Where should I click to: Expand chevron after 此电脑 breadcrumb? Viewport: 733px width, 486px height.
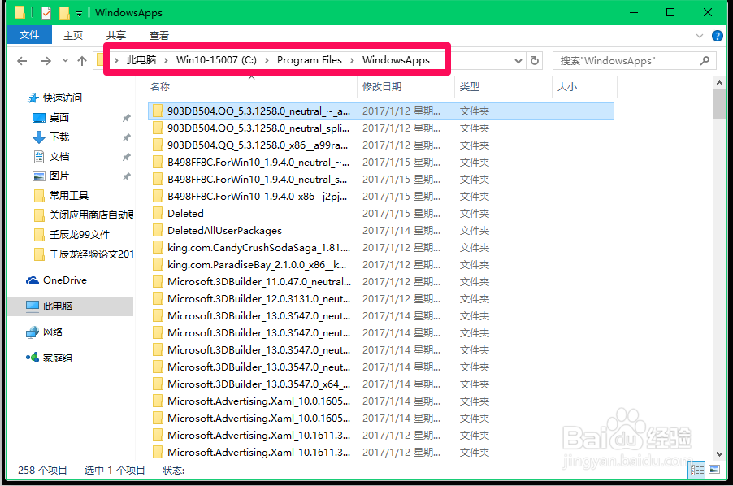point(166,60)
